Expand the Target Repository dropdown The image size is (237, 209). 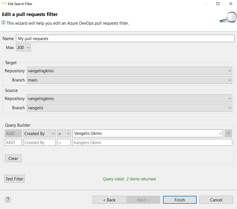click(x=129, y=71)
